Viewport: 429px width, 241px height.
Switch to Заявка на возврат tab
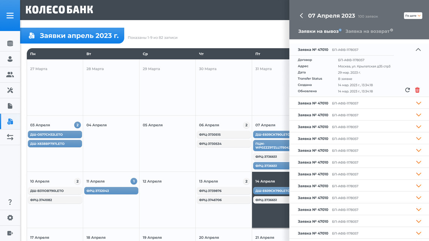[x=367, y=31]
